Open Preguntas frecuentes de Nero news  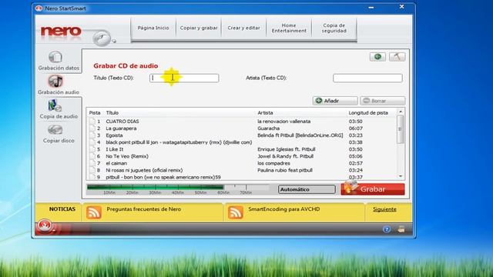[144, 209]
